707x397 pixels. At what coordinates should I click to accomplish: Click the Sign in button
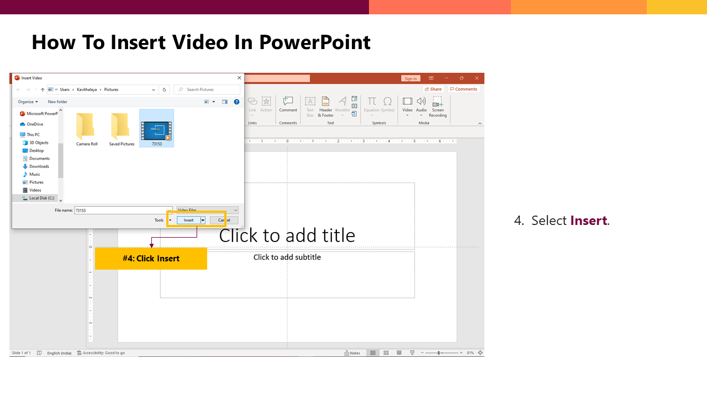(411, 78)
